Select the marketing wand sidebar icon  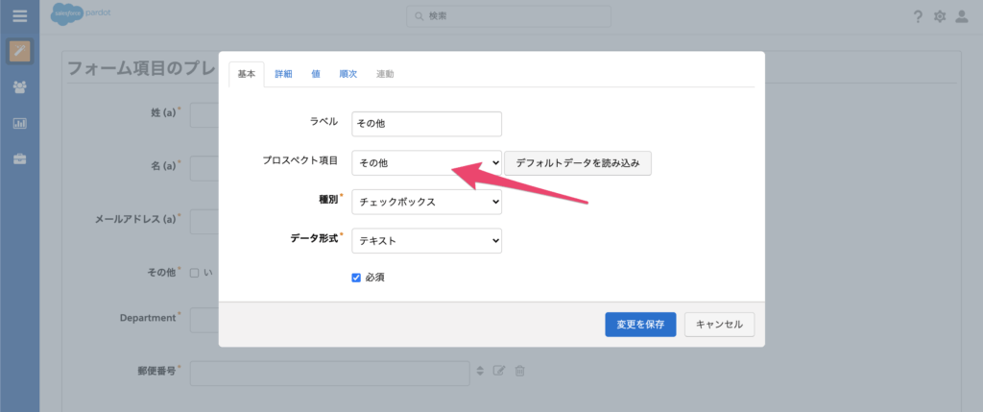20,52
